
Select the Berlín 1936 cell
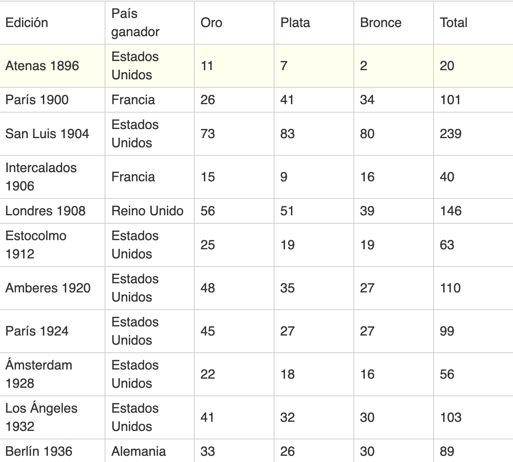52,451
